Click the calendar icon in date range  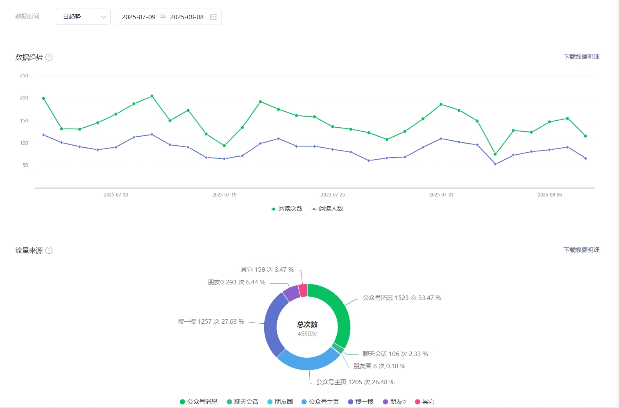coord(213,17)
